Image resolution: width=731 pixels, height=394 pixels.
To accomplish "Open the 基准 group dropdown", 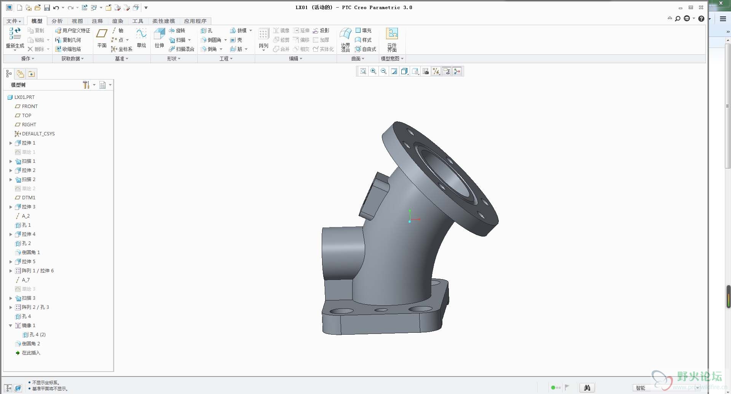I will (x=122, y=59).
